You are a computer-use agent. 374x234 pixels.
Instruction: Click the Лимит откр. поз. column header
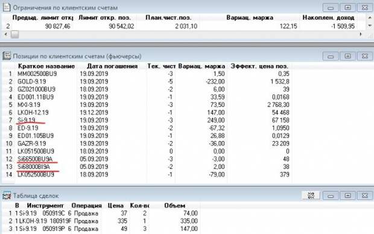(104, 17)
